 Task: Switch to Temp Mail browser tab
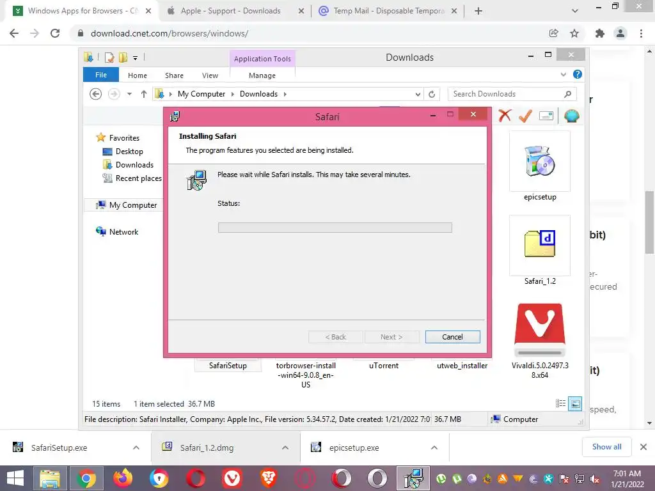coord(388,11)
